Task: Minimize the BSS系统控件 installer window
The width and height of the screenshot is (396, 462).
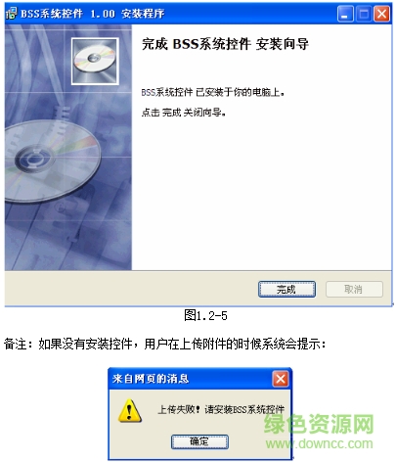Action: (345, 14)
